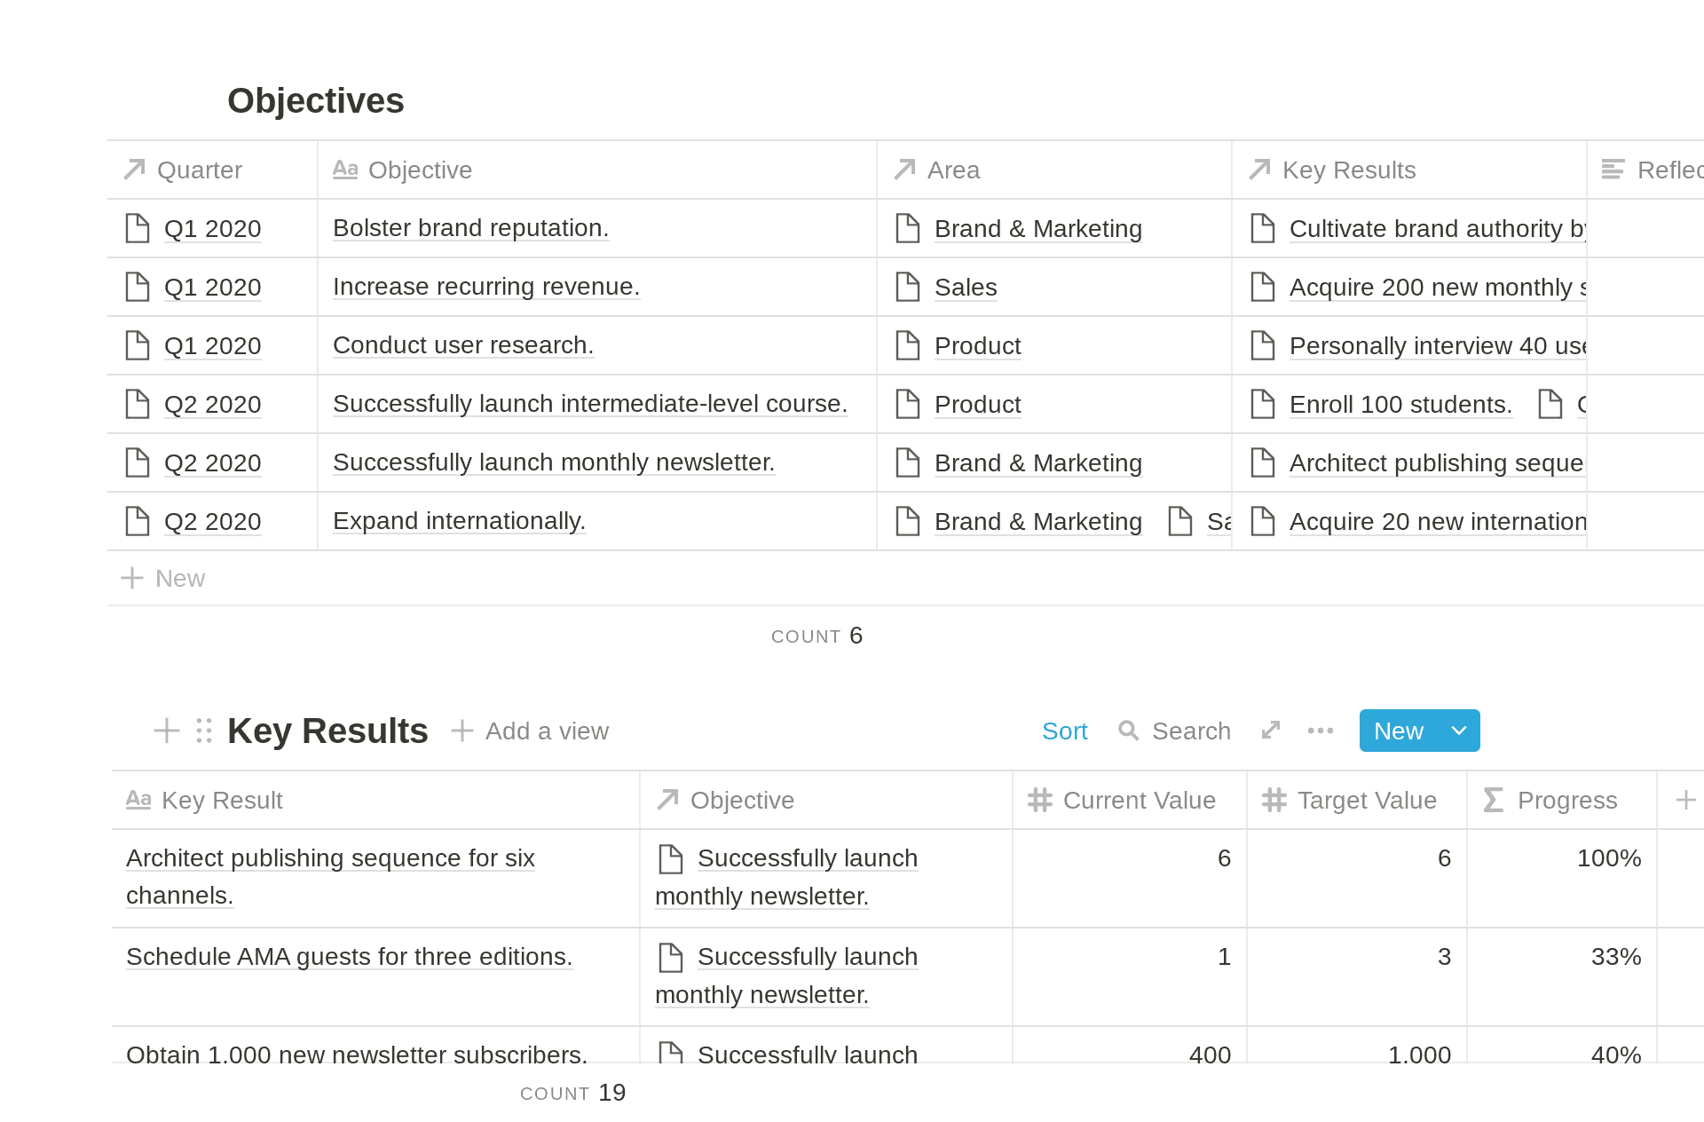This screenshot has width=1704, height=1122.
Task: Click the search magnifier icon
Action: 1128,731
